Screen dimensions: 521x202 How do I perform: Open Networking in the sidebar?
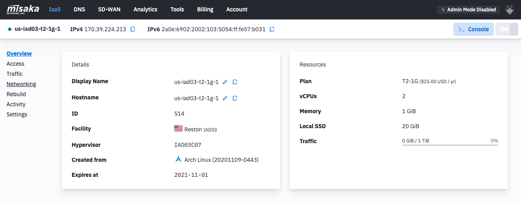click(x=21, y=84)
